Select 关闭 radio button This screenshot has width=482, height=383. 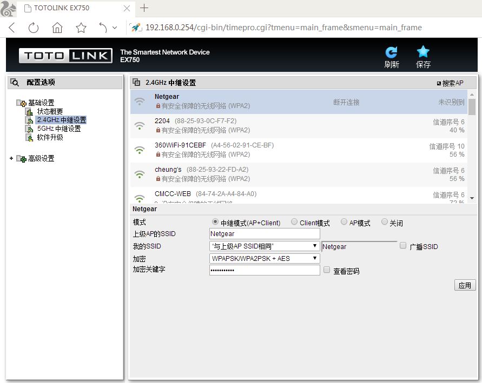click(x=384, y=221)
